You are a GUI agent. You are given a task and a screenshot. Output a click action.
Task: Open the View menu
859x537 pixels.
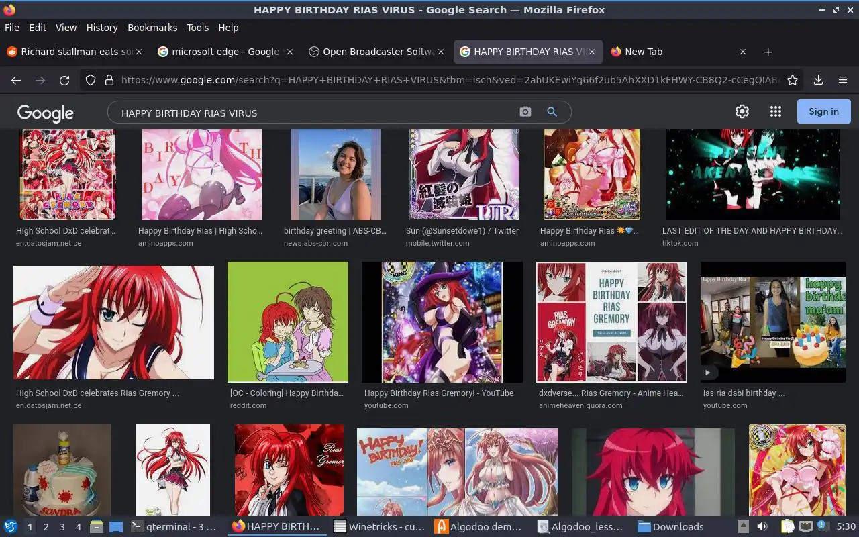click(66, 28)
